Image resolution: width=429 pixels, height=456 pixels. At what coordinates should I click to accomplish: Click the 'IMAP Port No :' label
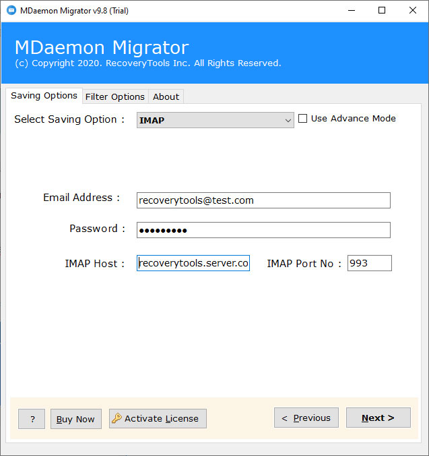point(304,264)
